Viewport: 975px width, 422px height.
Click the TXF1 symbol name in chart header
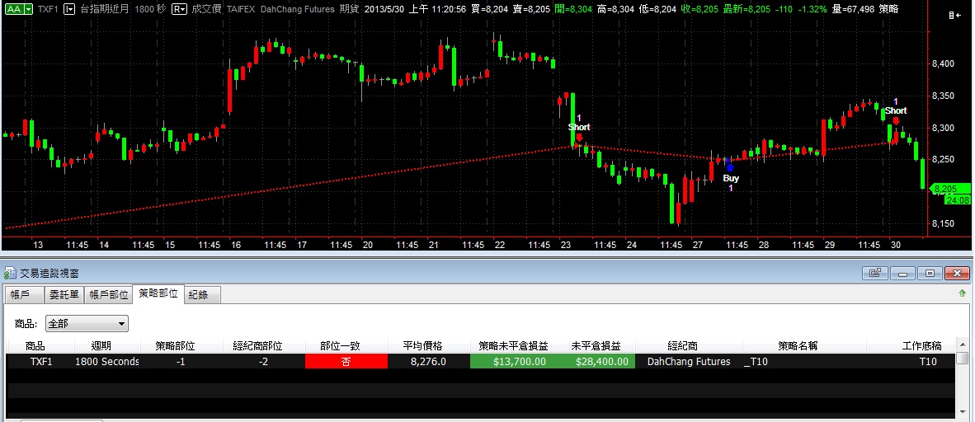(x=49, y=9)
